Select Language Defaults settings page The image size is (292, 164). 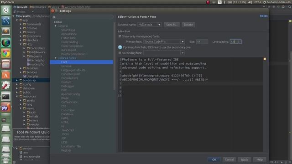(73, 70)
